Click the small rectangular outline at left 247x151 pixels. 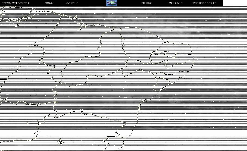click(33, 122)
